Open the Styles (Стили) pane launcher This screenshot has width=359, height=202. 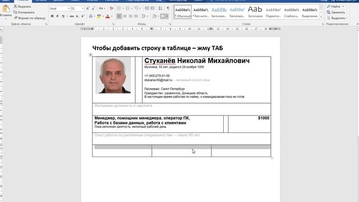(323, 24)
